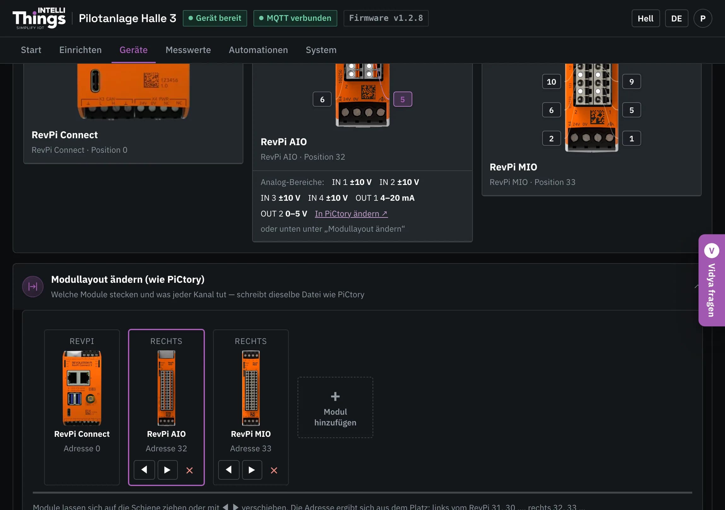Go to the Start tab

click(x=31, y=50)
